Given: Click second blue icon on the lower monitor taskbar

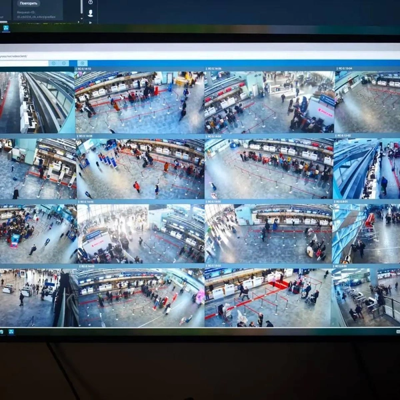Looking at the screenshot, I should pyautogui.click(x=11, y=332).
